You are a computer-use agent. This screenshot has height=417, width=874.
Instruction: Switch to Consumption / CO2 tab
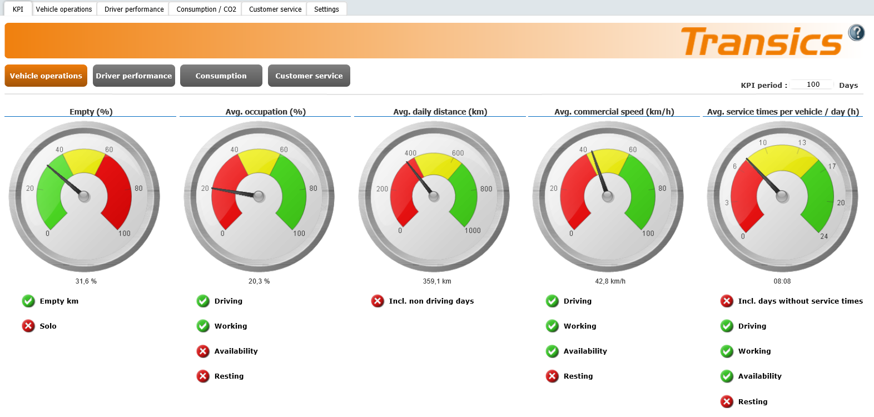click(206, 9)
